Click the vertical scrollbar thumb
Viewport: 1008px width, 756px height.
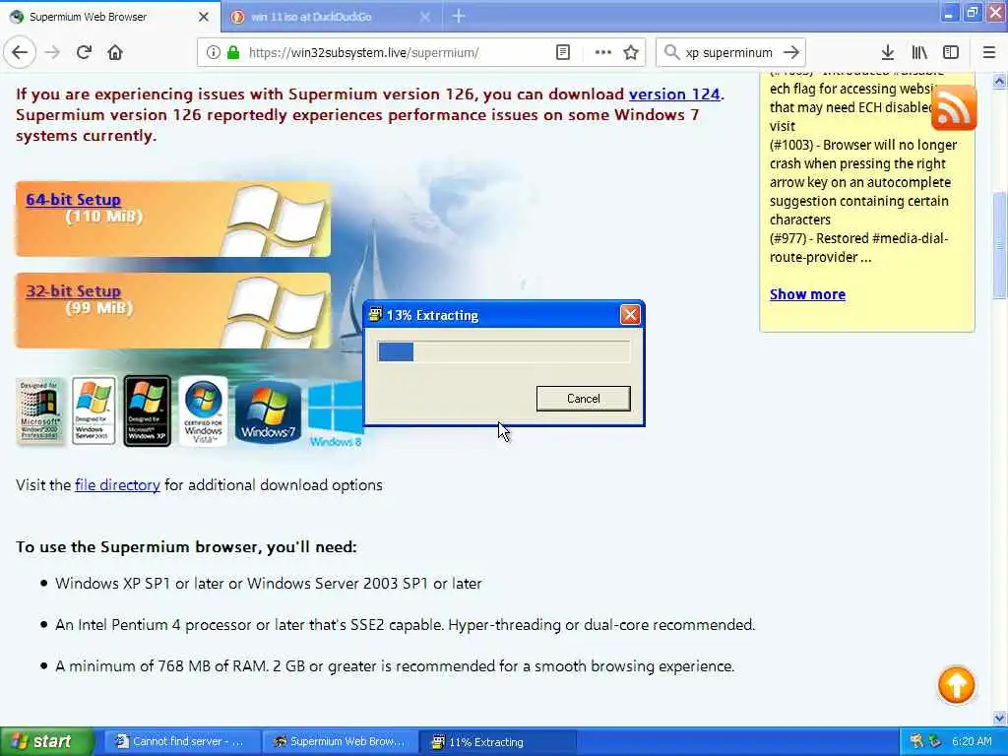click(1000, 244)
